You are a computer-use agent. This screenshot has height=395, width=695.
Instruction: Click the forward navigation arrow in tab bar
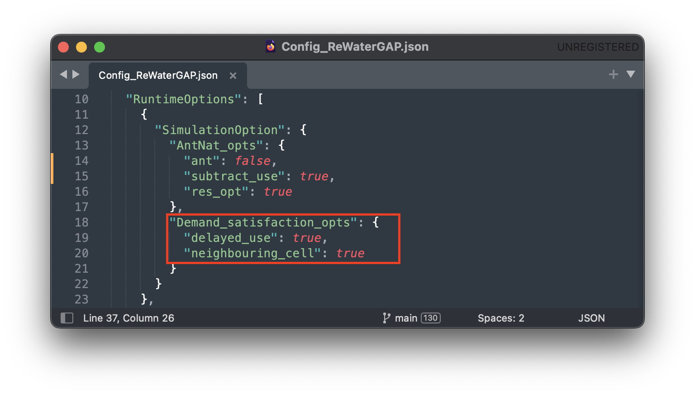[76, 74]
